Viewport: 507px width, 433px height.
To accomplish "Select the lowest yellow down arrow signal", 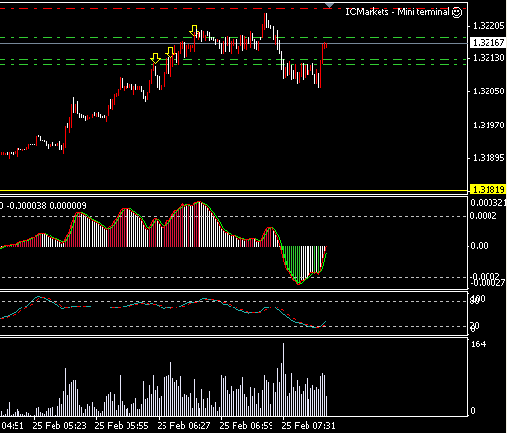I will pyautogui.click(x=155, y=58).
